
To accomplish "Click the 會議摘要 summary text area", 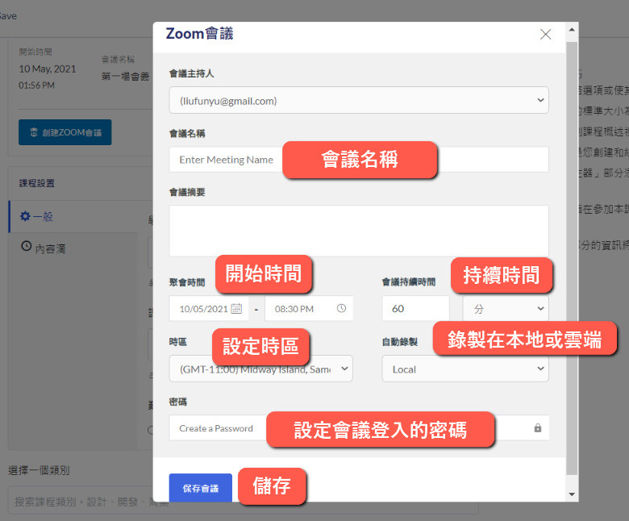I will (x=359, y=231).
